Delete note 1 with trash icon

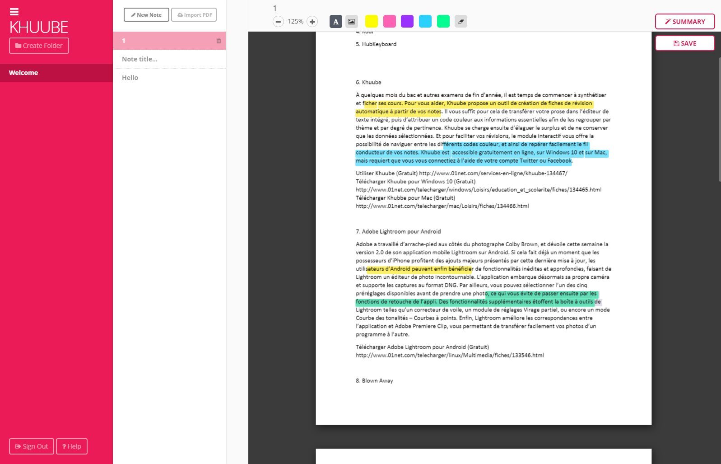[x=219, y=41]
